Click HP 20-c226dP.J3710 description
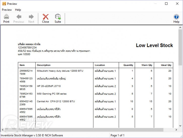The width and height of the screenshot is (183, 138). pyautogui.click(x=49, y=86)
